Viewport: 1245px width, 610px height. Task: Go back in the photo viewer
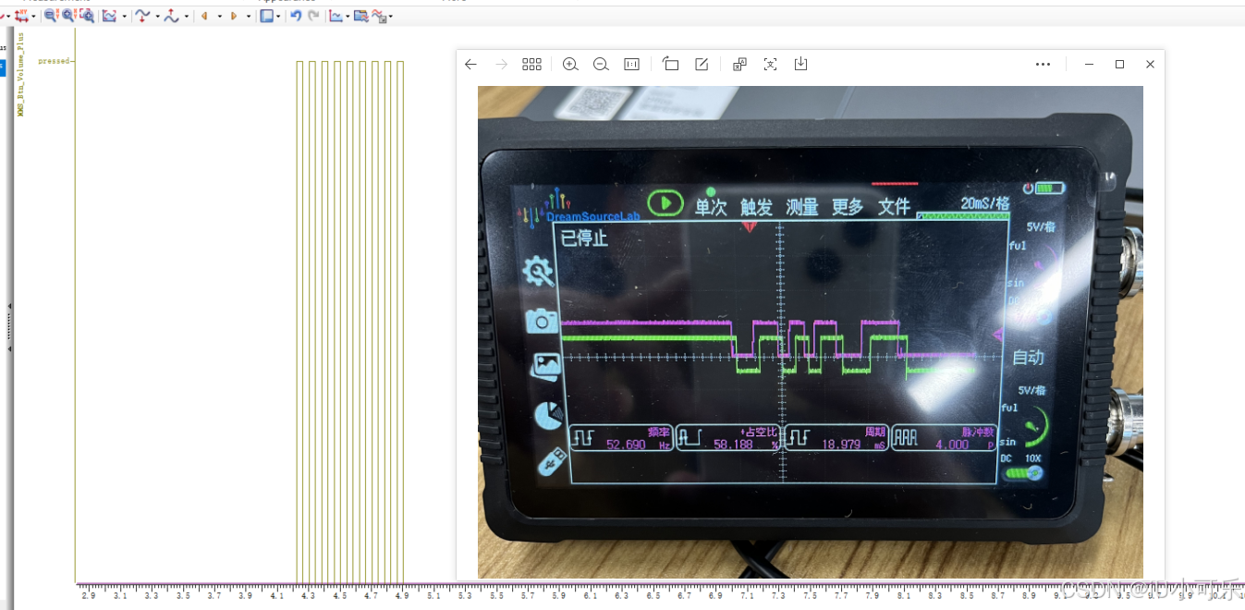tap(470, 64)
